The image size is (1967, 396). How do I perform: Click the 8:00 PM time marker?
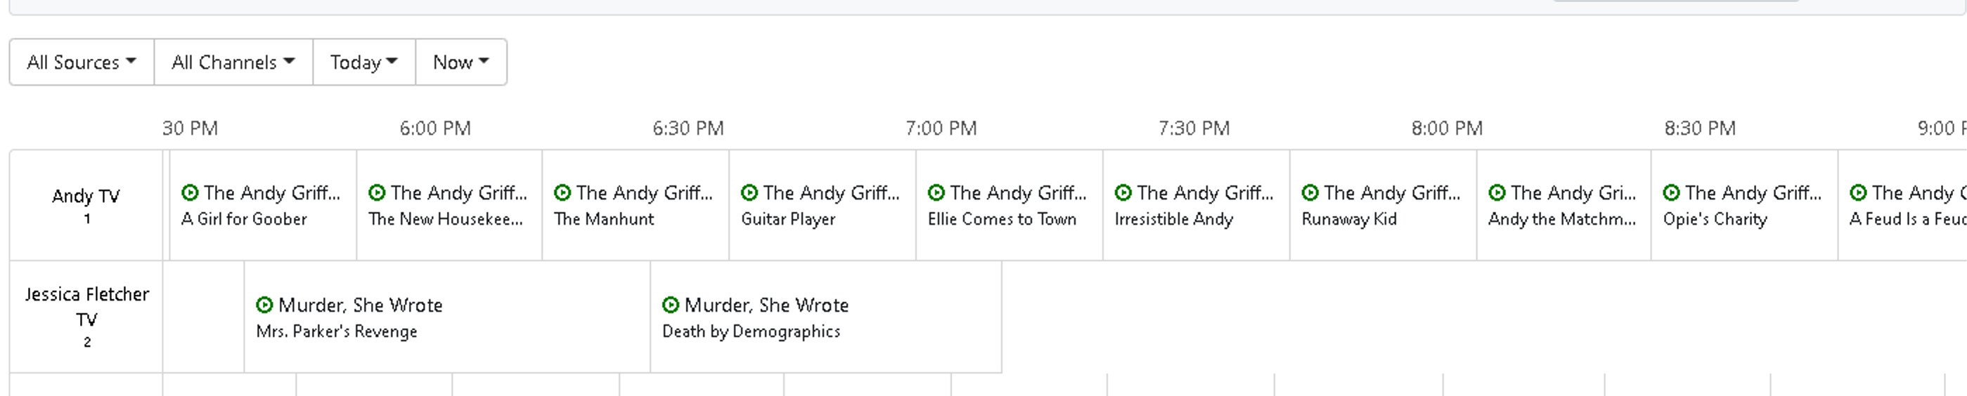(x=1446, y=128)
